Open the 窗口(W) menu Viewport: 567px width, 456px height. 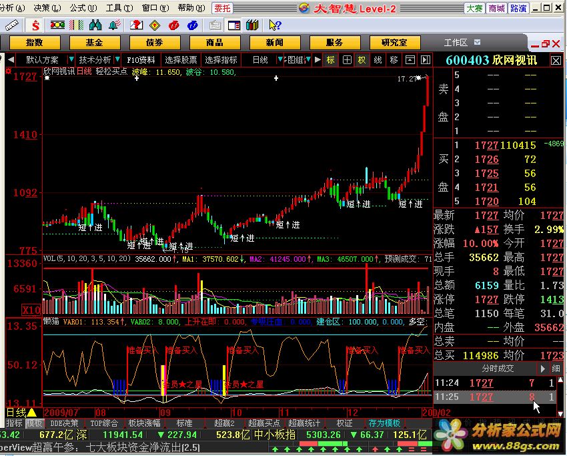[155, 8]
